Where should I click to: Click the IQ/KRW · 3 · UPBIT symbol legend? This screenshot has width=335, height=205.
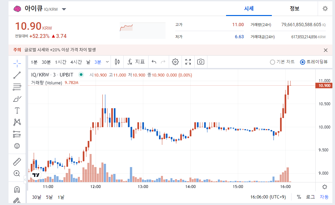pyautogui.click(x=52, y=75)
